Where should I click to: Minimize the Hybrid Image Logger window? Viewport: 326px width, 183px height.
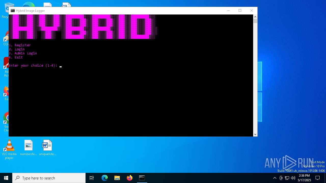[228, 10]
